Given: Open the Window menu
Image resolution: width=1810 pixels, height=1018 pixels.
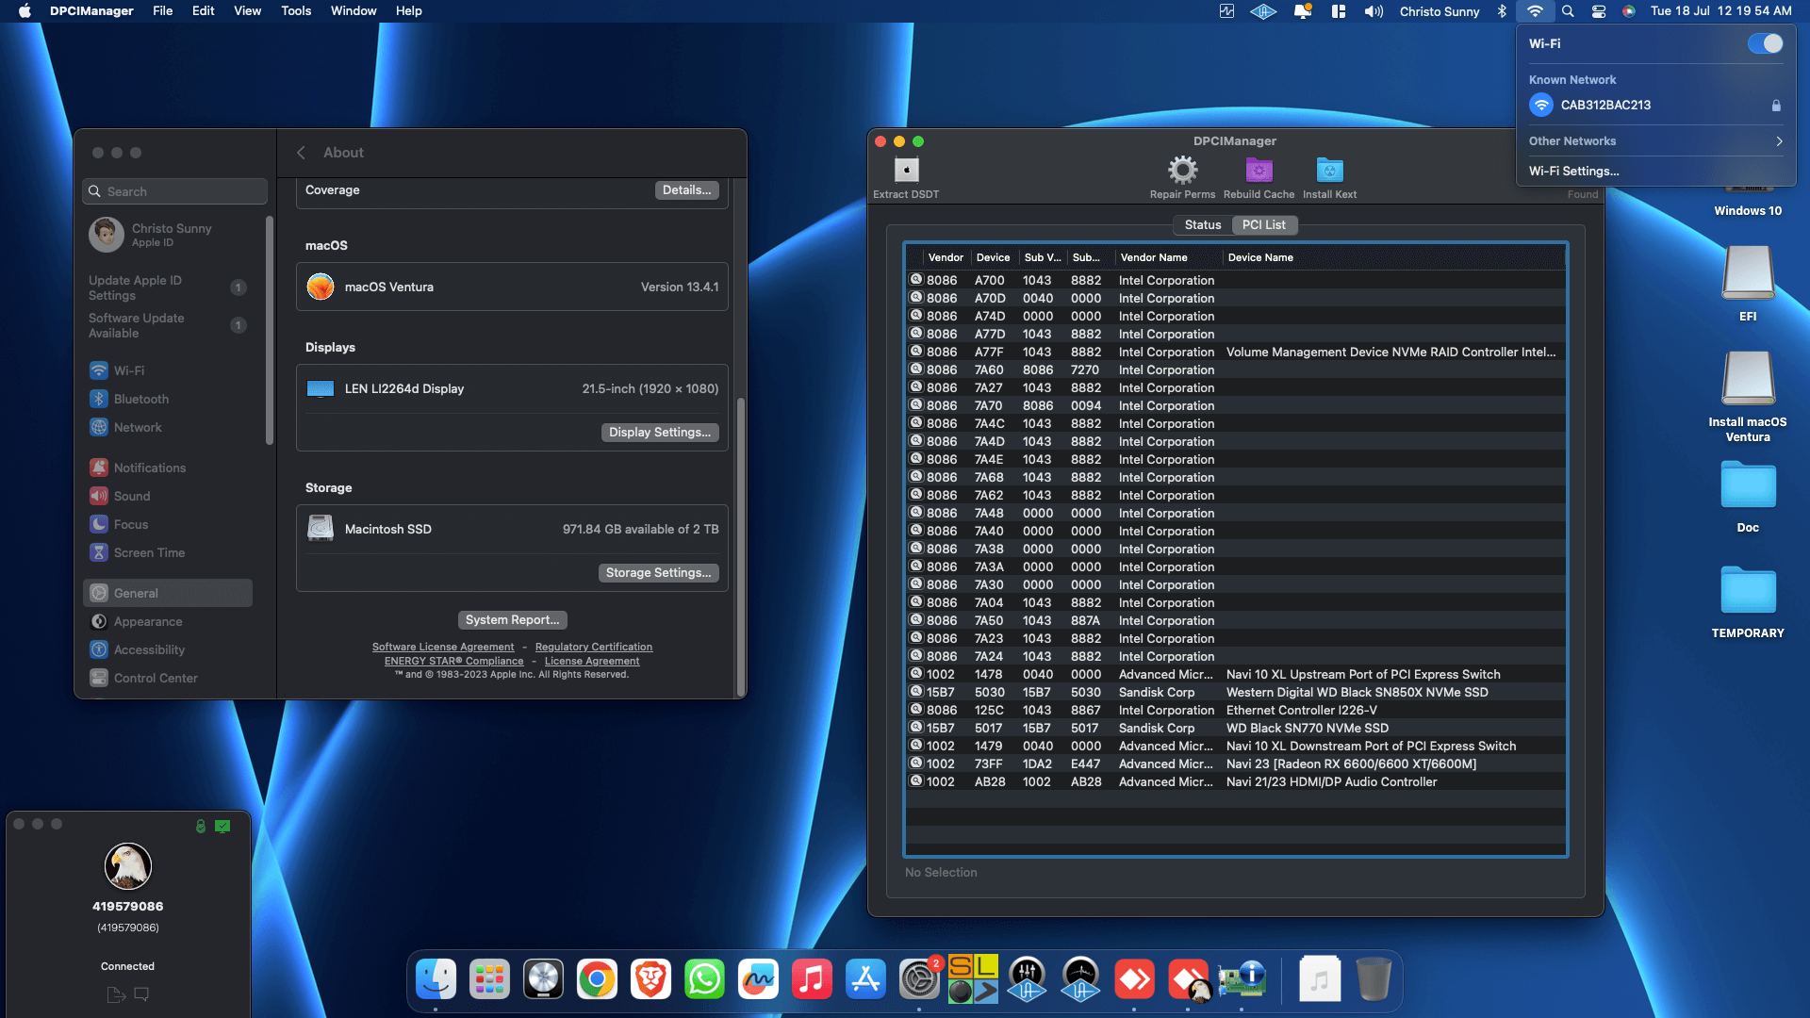Looking at the screenshot, I should click(354, 11).
